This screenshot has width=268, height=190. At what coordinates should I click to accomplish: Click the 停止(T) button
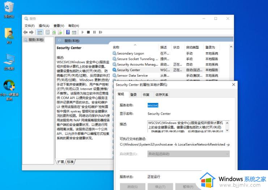(x=160, y=187)
